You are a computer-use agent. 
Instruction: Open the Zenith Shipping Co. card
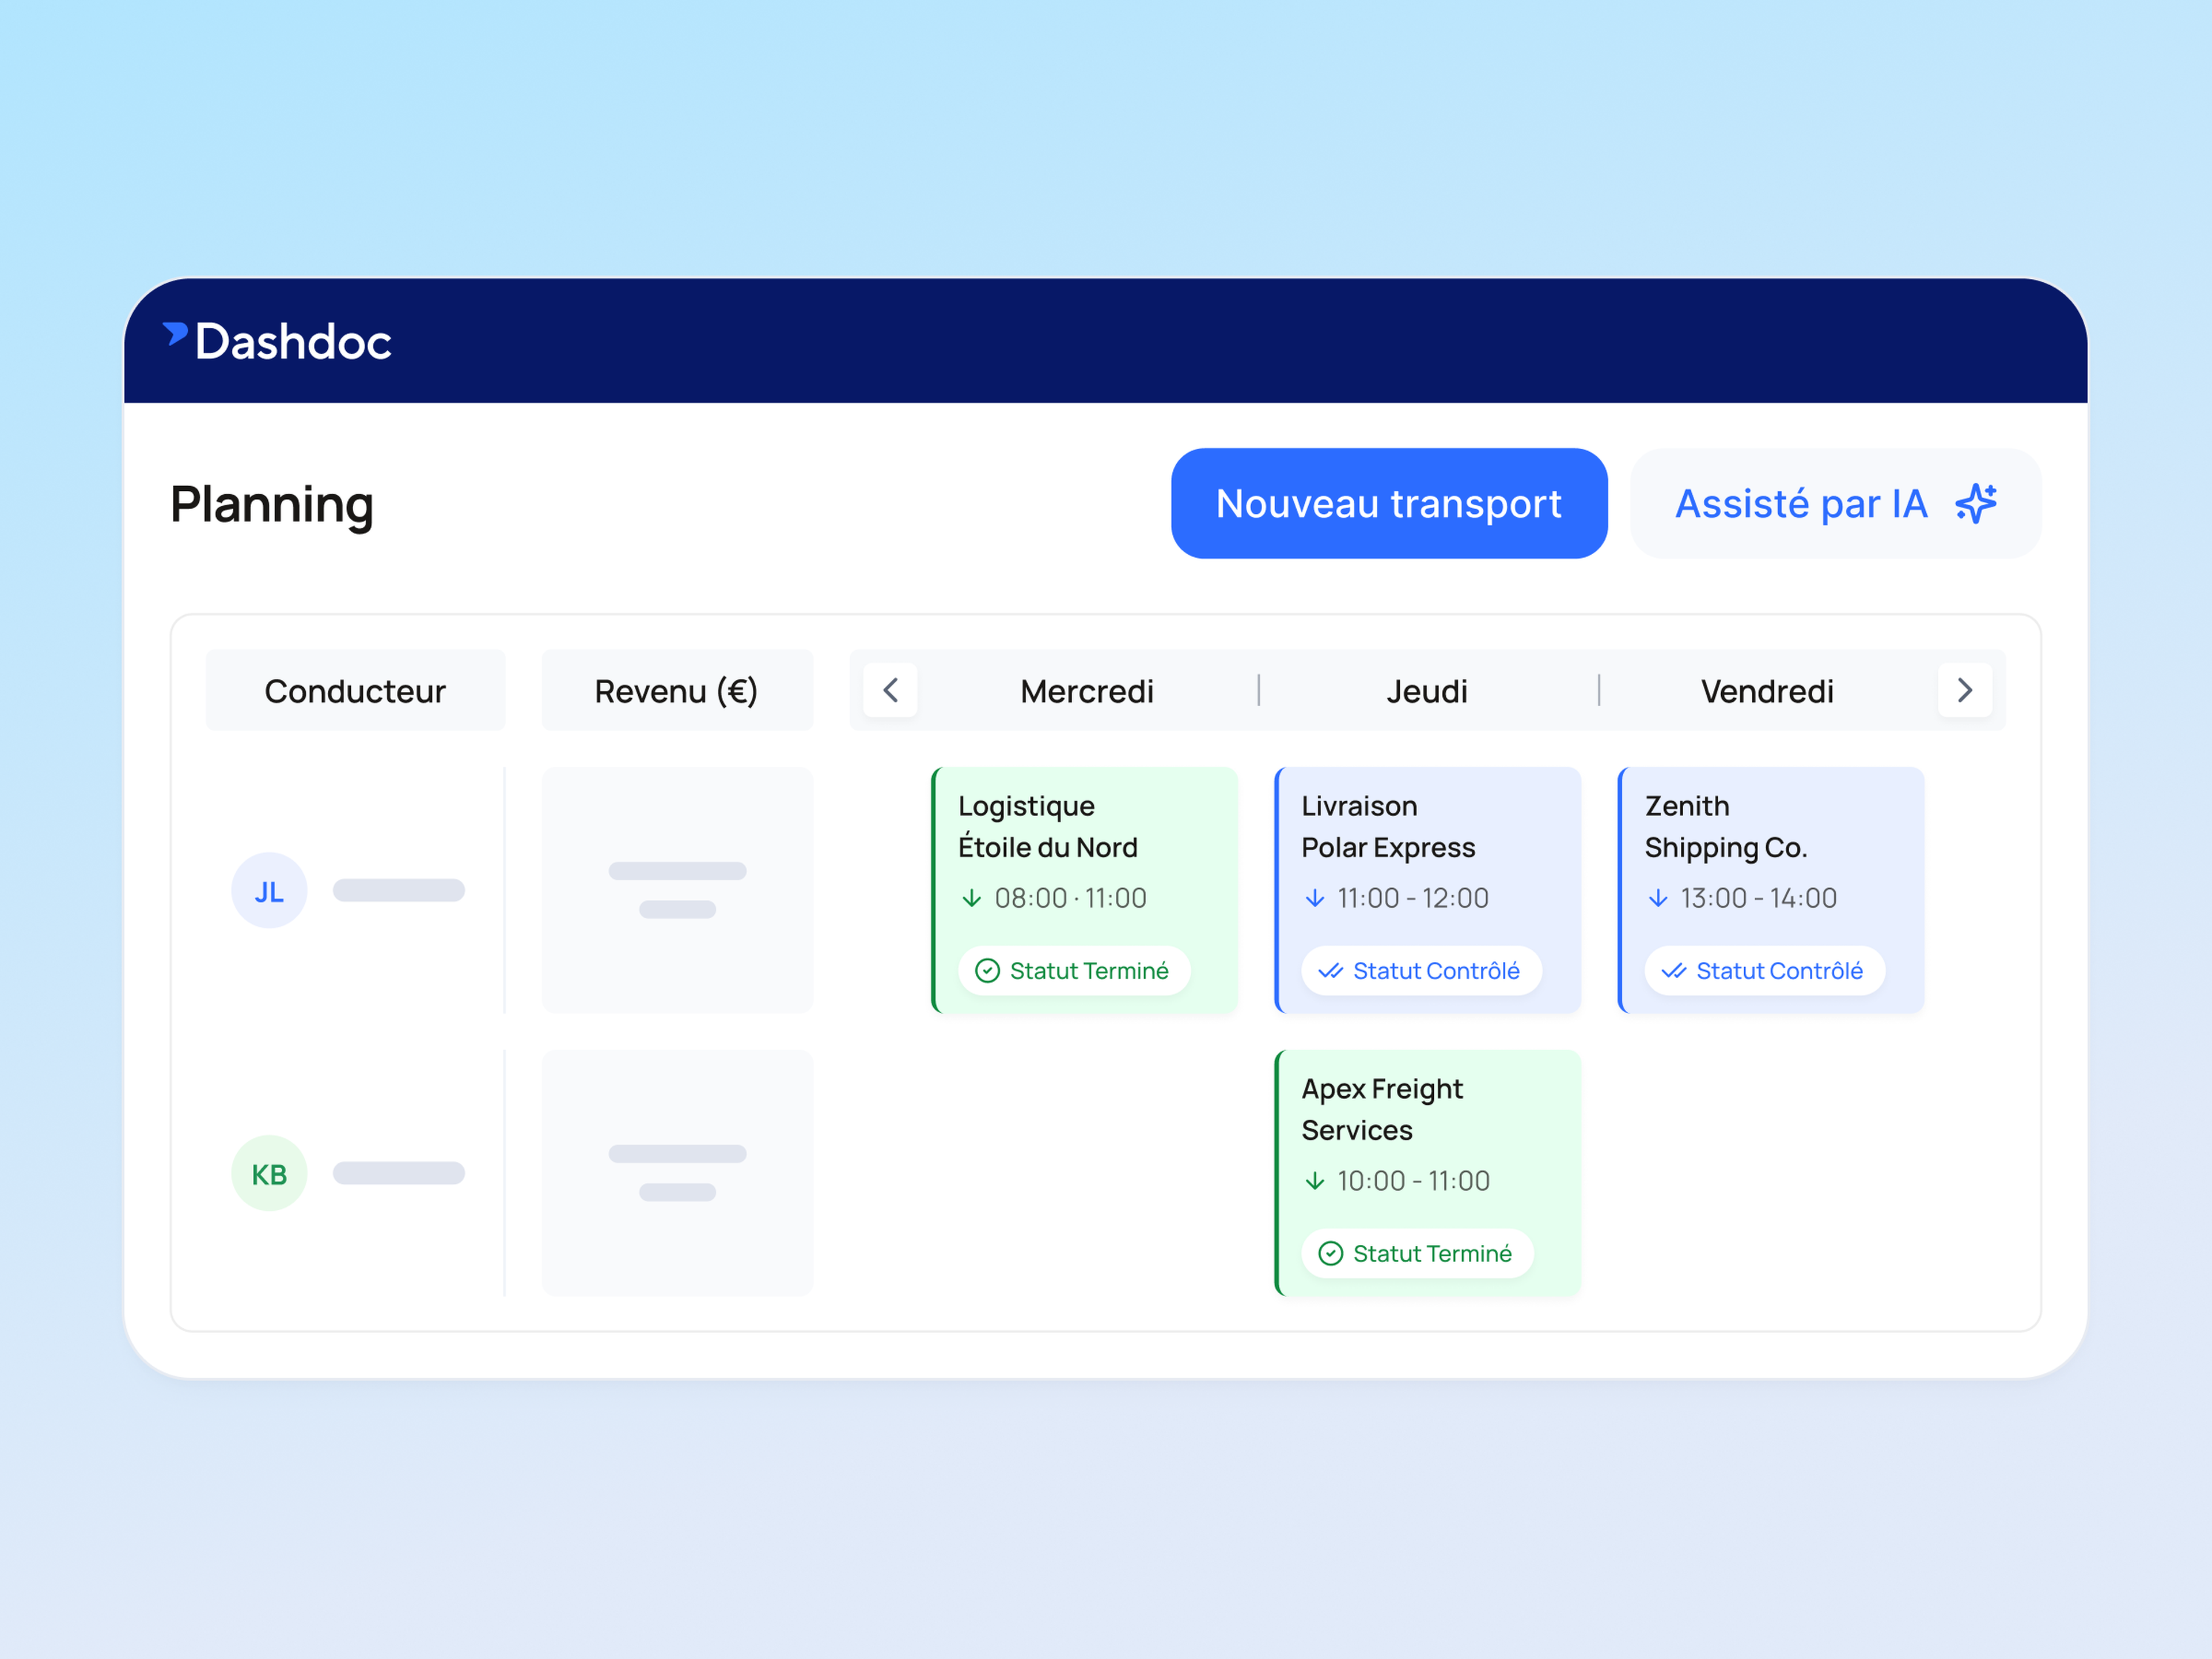(1771, 890)
